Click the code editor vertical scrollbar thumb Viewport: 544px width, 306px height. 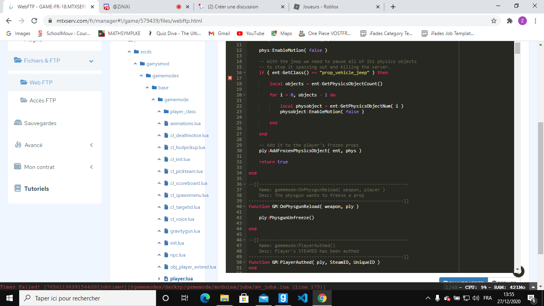517,48
